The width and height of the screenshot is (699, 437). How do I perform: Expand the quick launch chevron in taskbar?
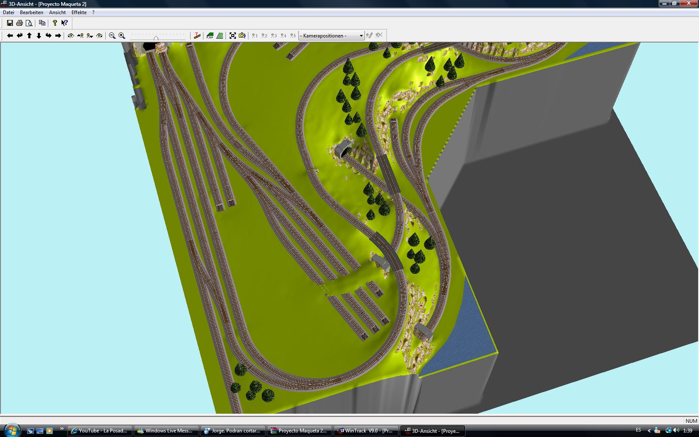coord(62,429)
